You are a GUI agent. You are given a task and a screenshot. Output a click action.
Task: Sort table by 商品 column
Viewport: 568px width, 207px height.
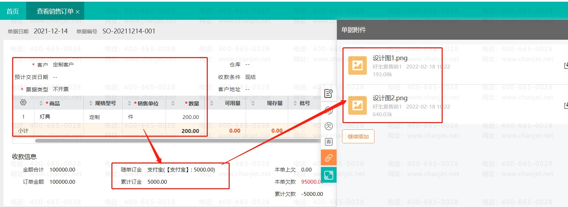click(x=41, y=103)
